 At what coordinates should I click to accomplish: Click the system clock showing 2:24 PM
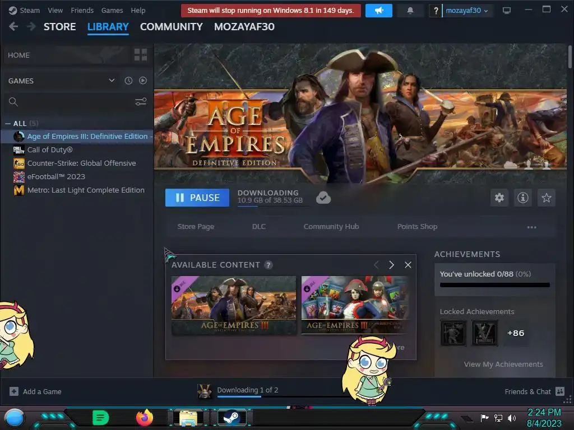coord(544,413)
